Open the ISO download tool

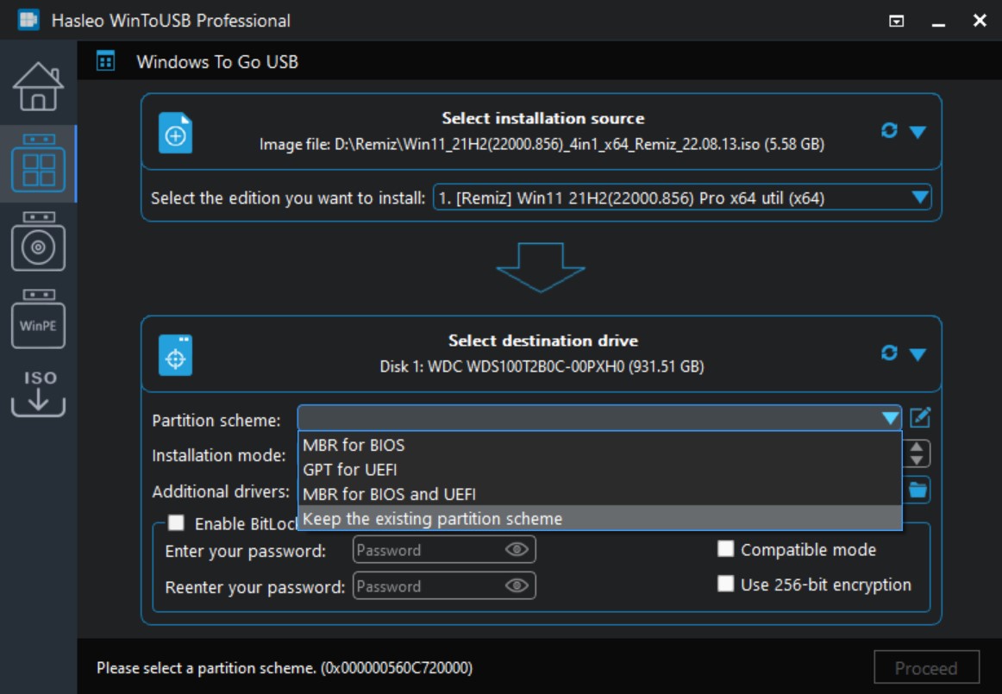click(x=38, y=393)
